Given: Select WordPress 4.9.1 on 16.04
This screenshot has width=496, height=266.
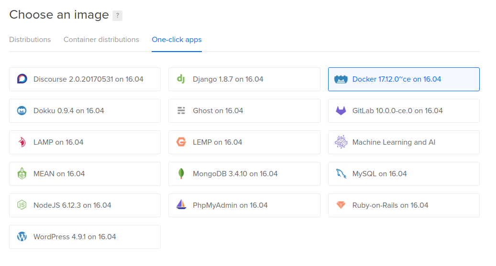Looking at the screenshot, I should [85, 237].
